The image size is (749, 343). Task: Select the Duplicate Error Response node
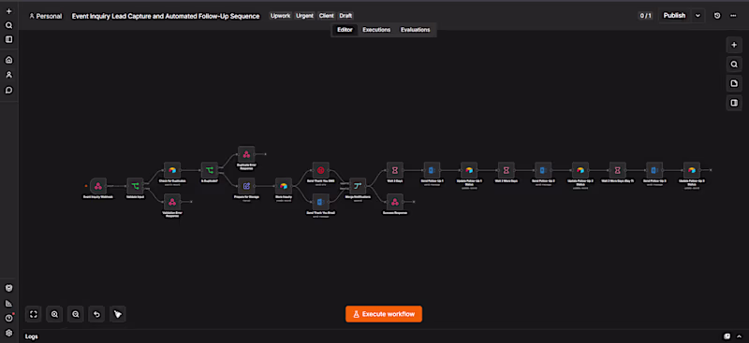(246, 154)
